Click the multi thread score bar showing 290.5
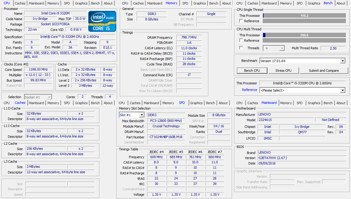The height and width of the screenshot is (199, 351). pos(304,35)
